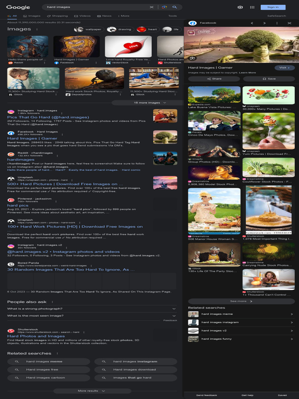
Task: Open the Google apps grid icon
Action: tap(252, 7)
